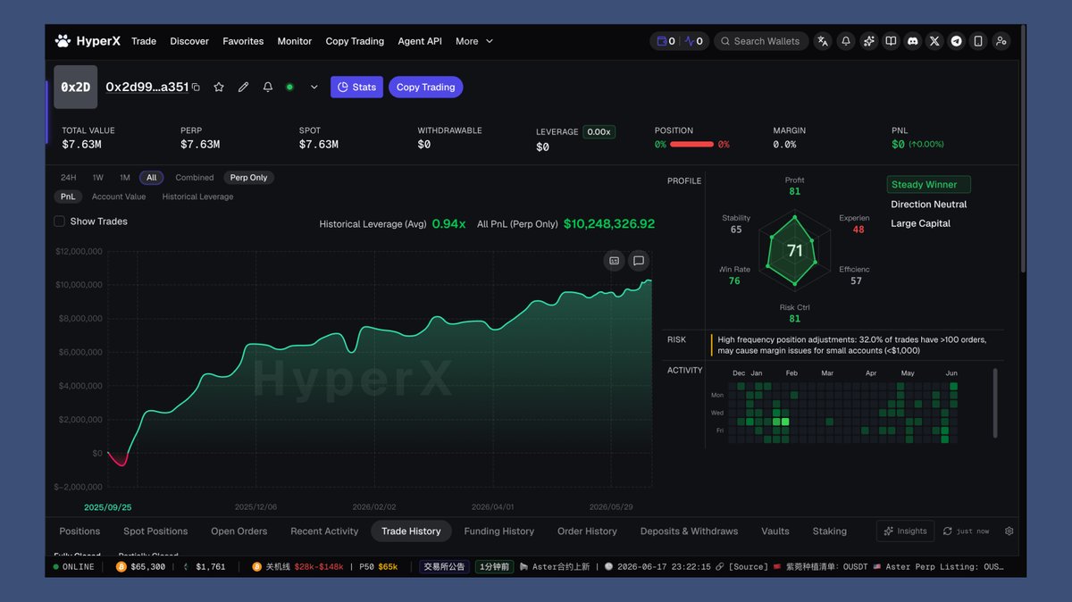Refresh data with just now button
1072x602 pixels.
[966, 531]
